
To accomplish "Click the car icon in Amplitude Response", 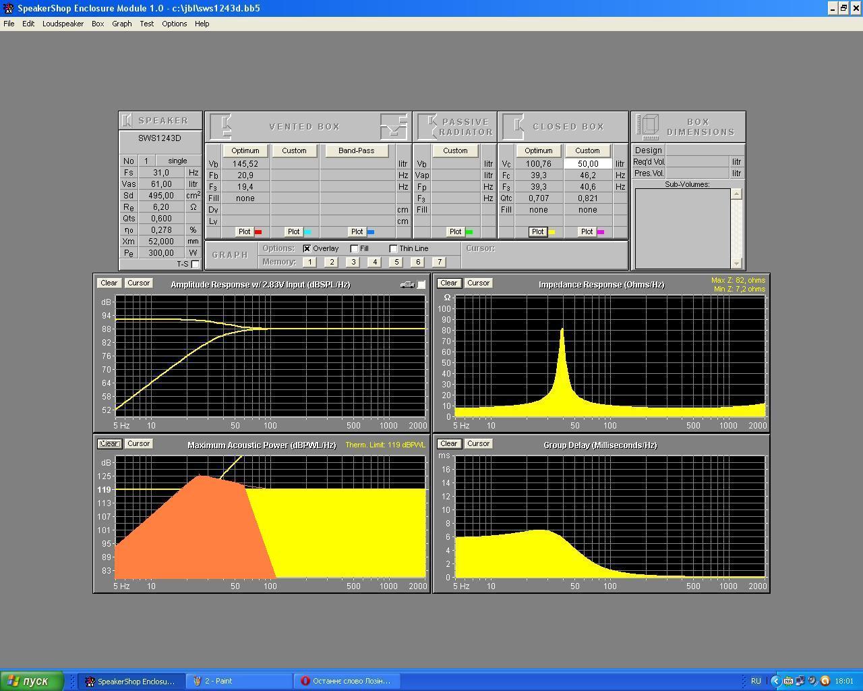I will (407, 285).
